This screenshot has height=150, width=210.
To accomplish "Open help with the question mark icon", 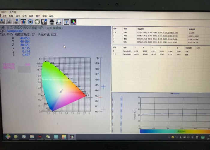I will point(66,22).
